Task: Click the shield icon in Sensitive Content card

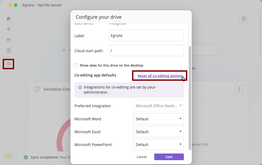Action: pos(37,89)
